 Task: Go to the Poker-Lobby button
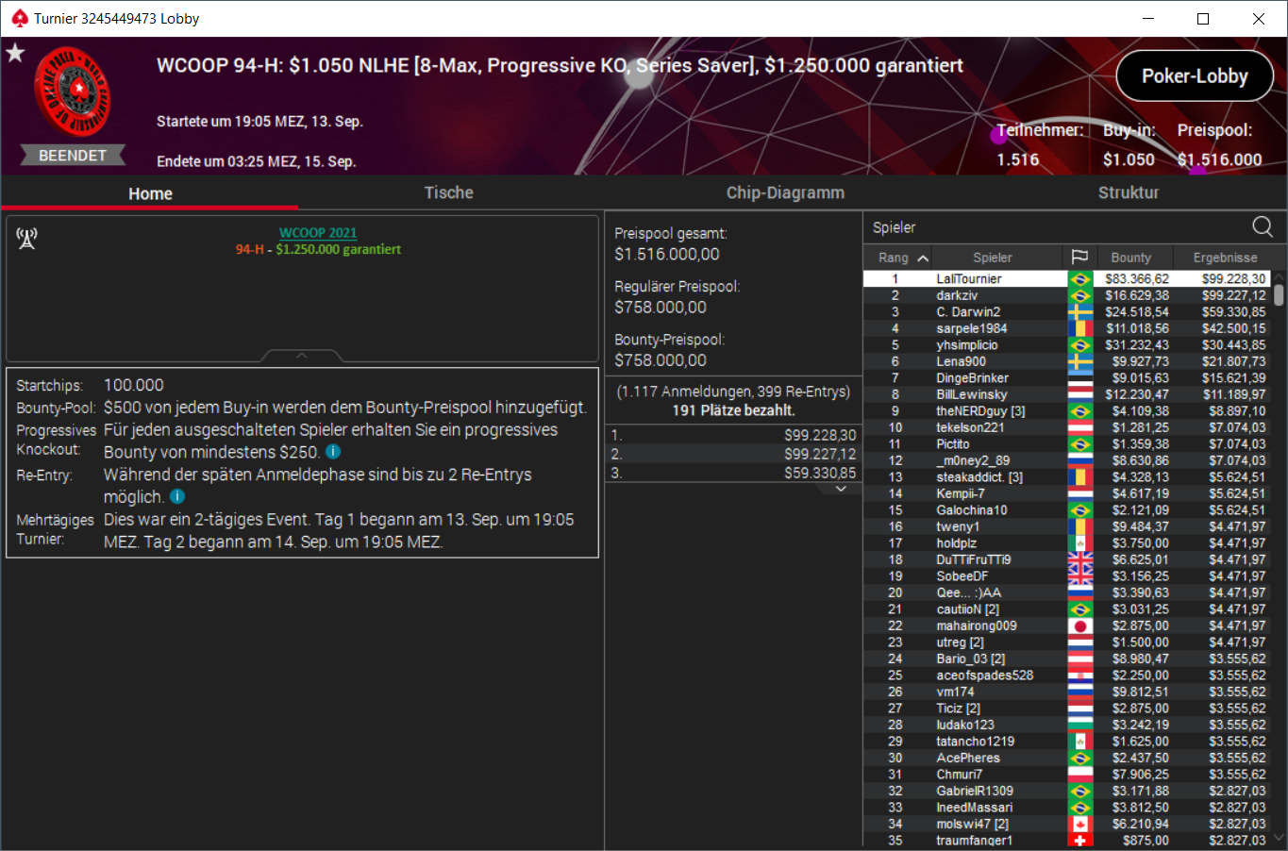coord(1195,76)
